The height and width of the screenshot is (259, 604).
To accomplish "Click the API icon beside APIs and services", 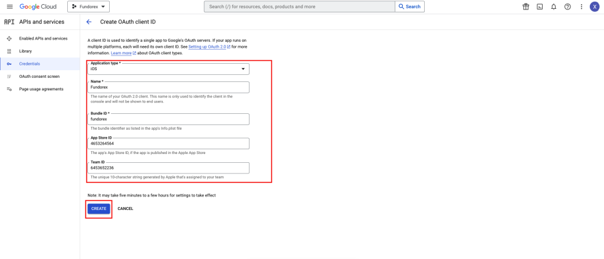I will click(9, 22).
